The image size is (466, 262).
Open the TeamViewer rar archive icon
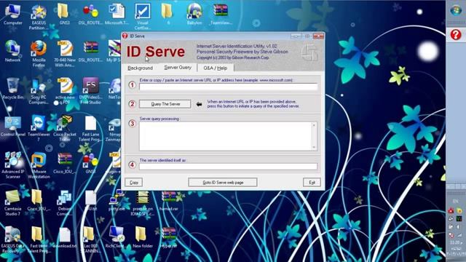point(221,14)
